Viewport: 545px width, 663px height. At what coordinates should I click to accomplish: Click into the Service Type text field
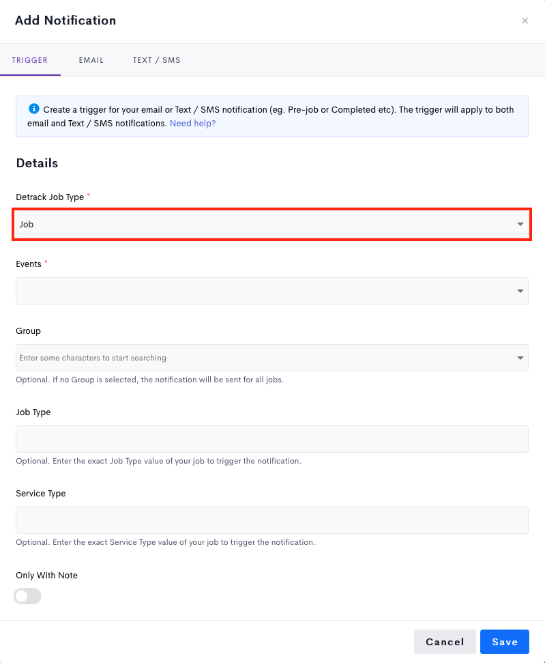272,520
